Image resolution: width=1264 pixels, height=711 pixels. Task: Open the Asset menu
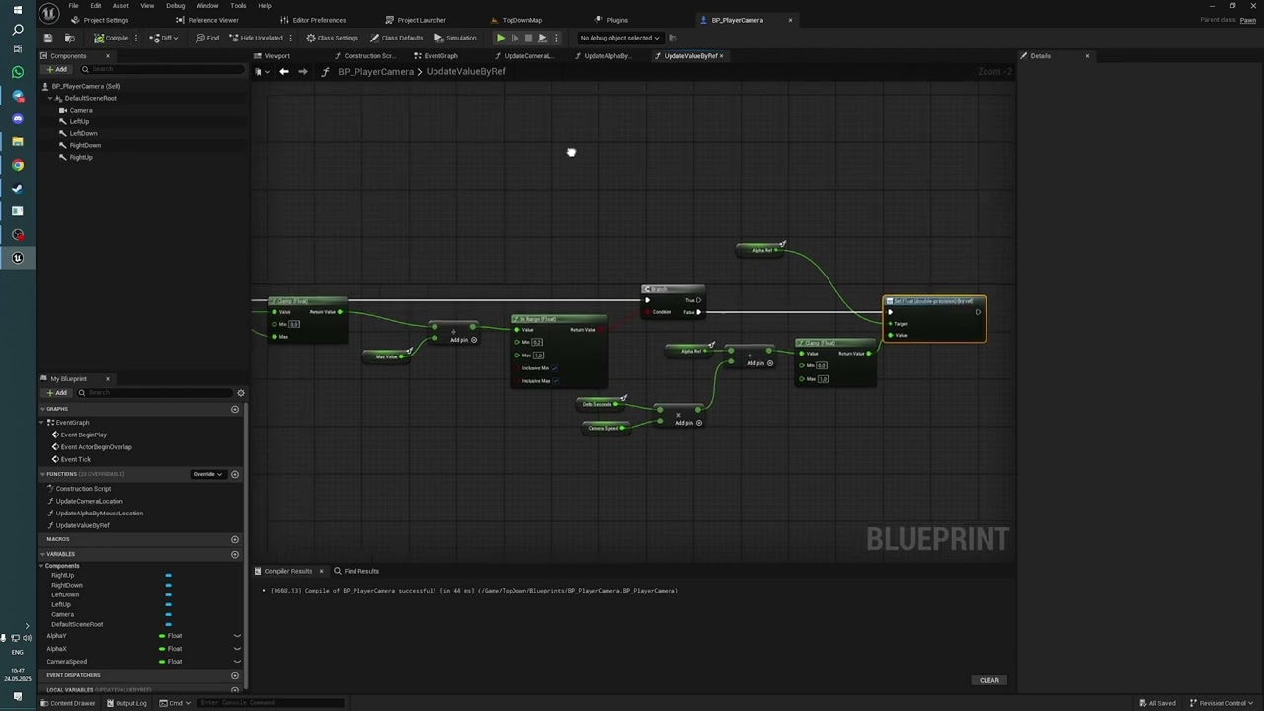coord(120,6)
